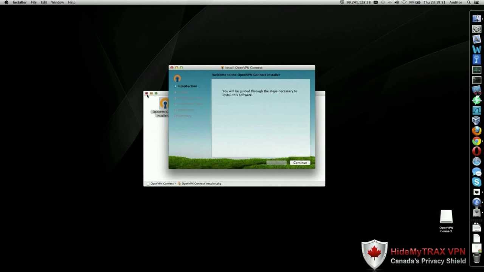Click the Wi-Fi status icon in menu bar
The height and width of the screenshot is (272, 484).
[404, 2]
